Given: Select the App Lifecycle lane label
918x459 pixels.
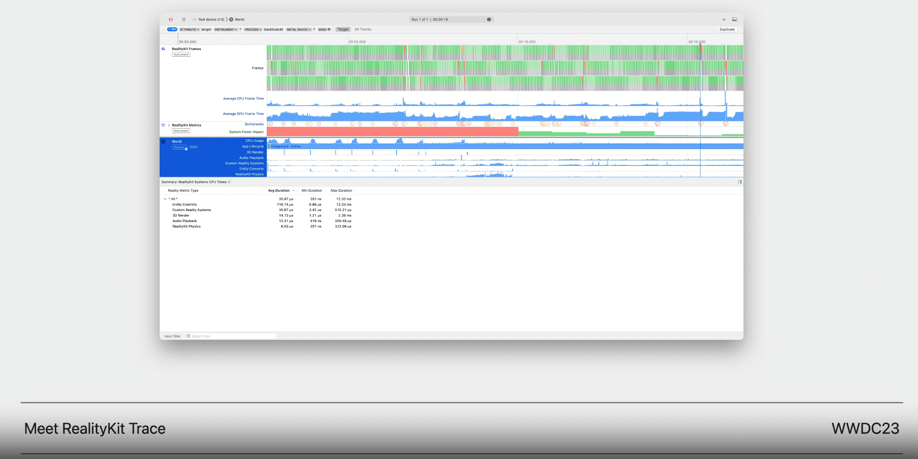Looking at the screenshot, I should click(253, 147).
